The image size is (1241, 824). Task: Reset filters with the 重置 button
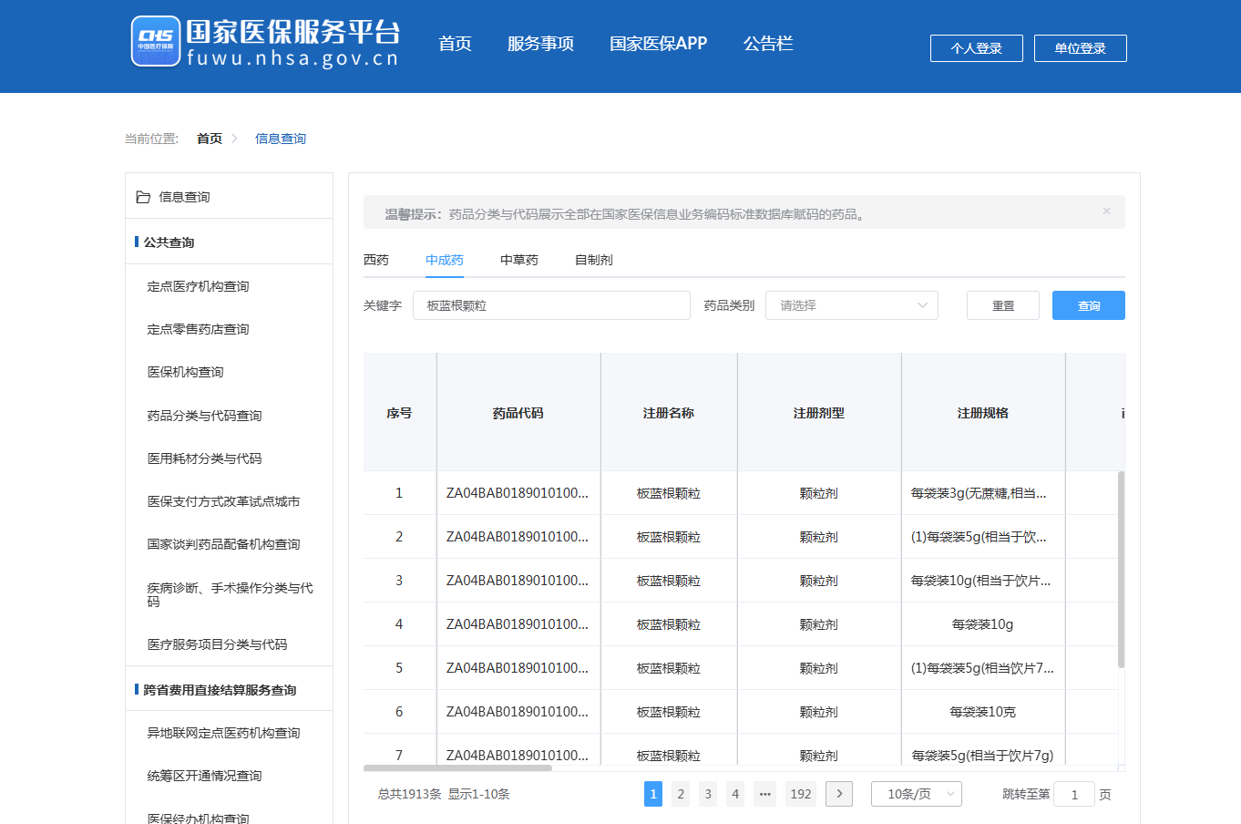click(1002, 305)
